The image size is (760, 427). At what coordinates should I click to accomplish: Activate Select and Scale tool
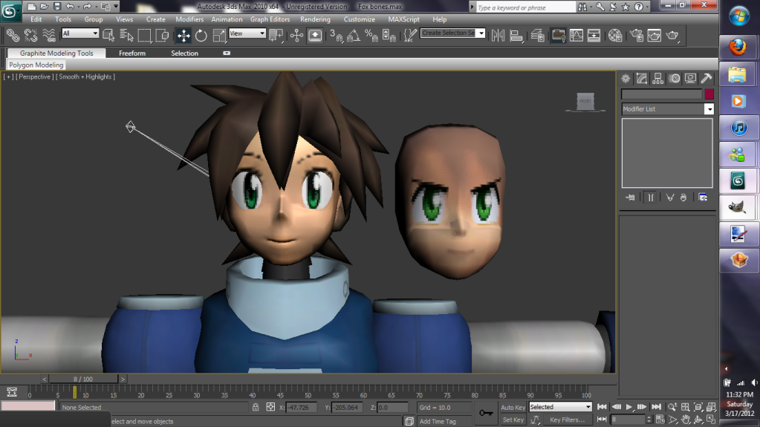(x=219, y=36)
